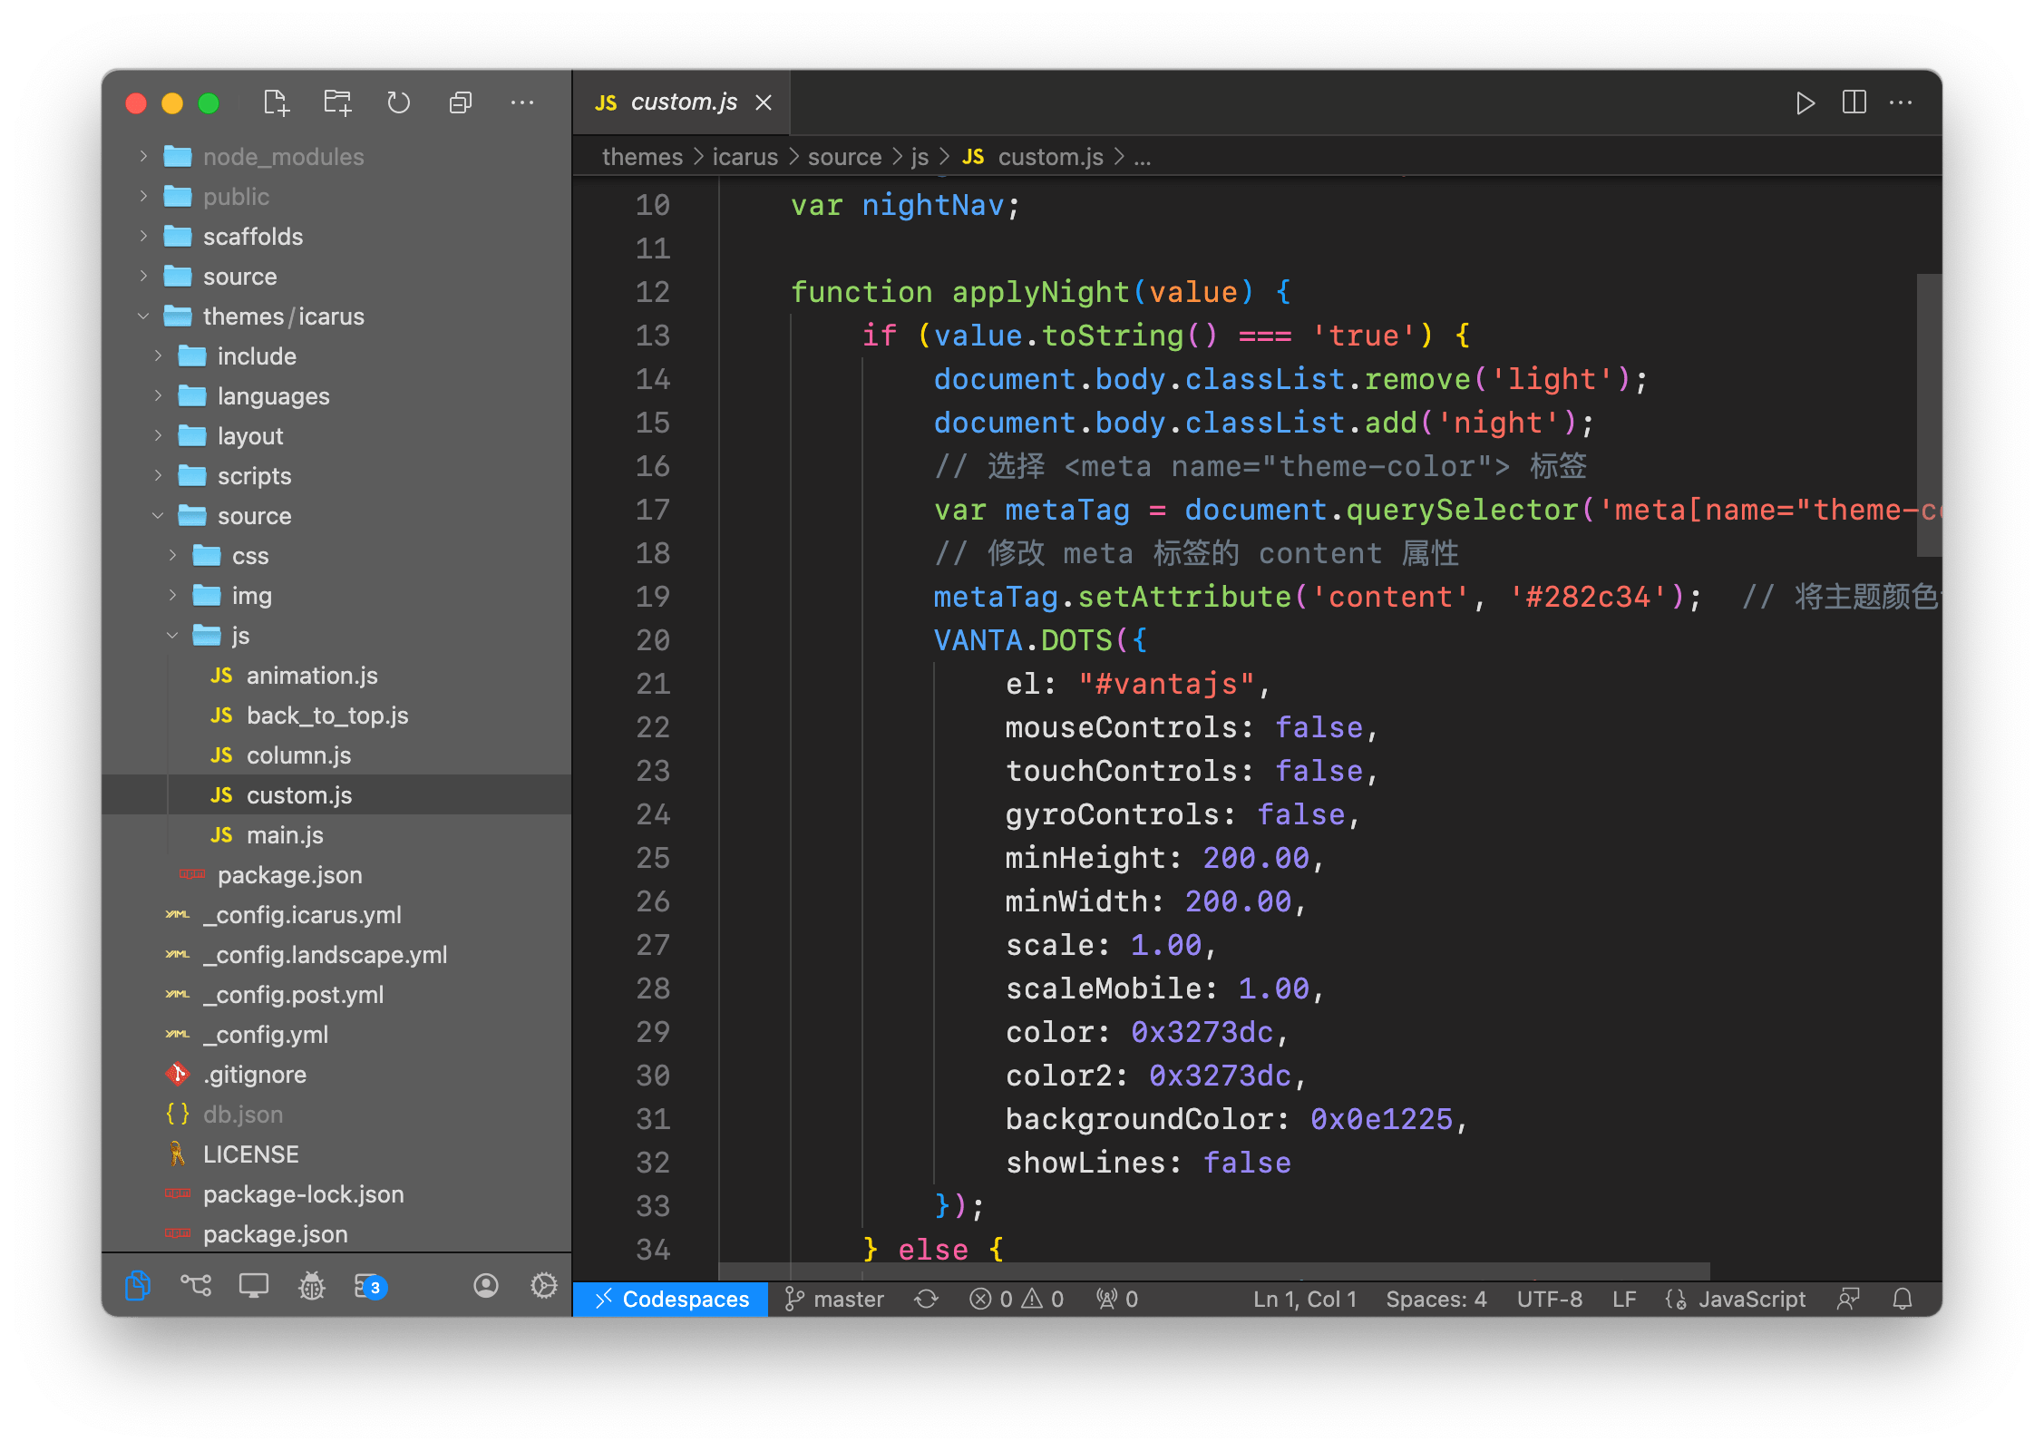Screen dimensions: 2044x1451
Task: Click the editor vertical scrollbar thumb
Action: point(1929,414)
